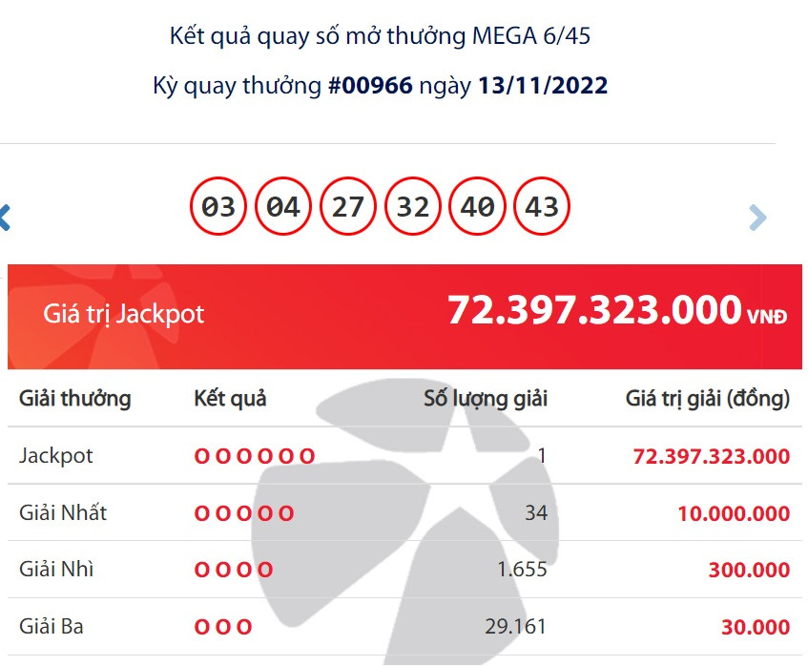
Task: Go to the next draw result arrow
Action: click(757, 218)
